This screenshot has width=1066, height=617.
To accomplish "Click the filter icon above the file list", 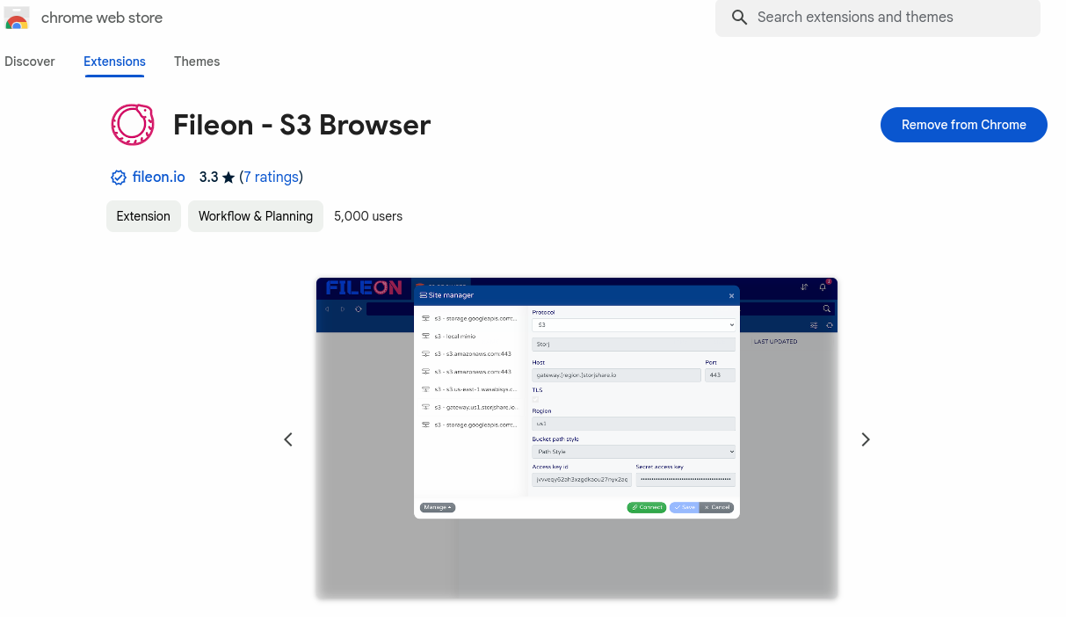I will 814,323.
